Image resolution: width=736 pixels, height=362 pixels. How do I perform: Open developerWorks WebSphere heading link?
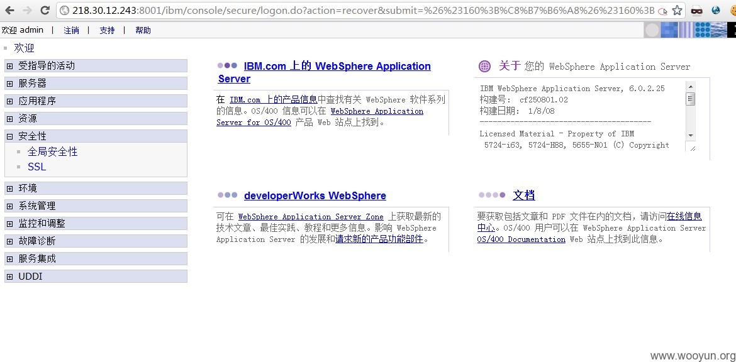(x=315, y=195)
